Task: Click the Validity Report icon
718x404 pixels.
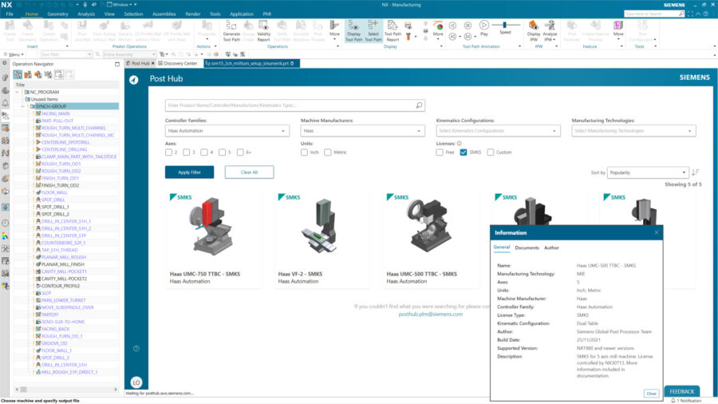Action: click(x=263, y=30)
